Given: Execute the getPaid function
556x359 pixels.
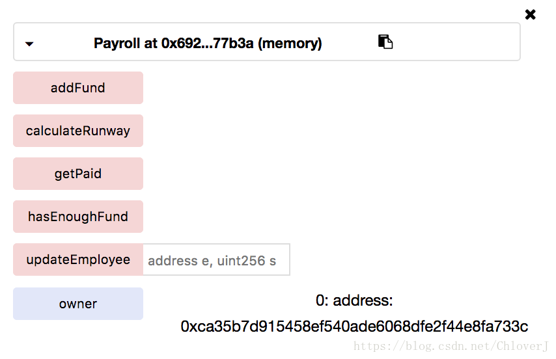Looking at the screenshot, I should (78, 174).
